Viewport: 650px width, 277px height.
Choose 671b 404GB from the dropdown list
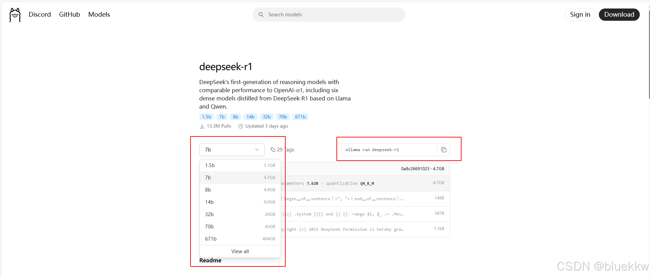pyautogui.click(x=240, y=239)
